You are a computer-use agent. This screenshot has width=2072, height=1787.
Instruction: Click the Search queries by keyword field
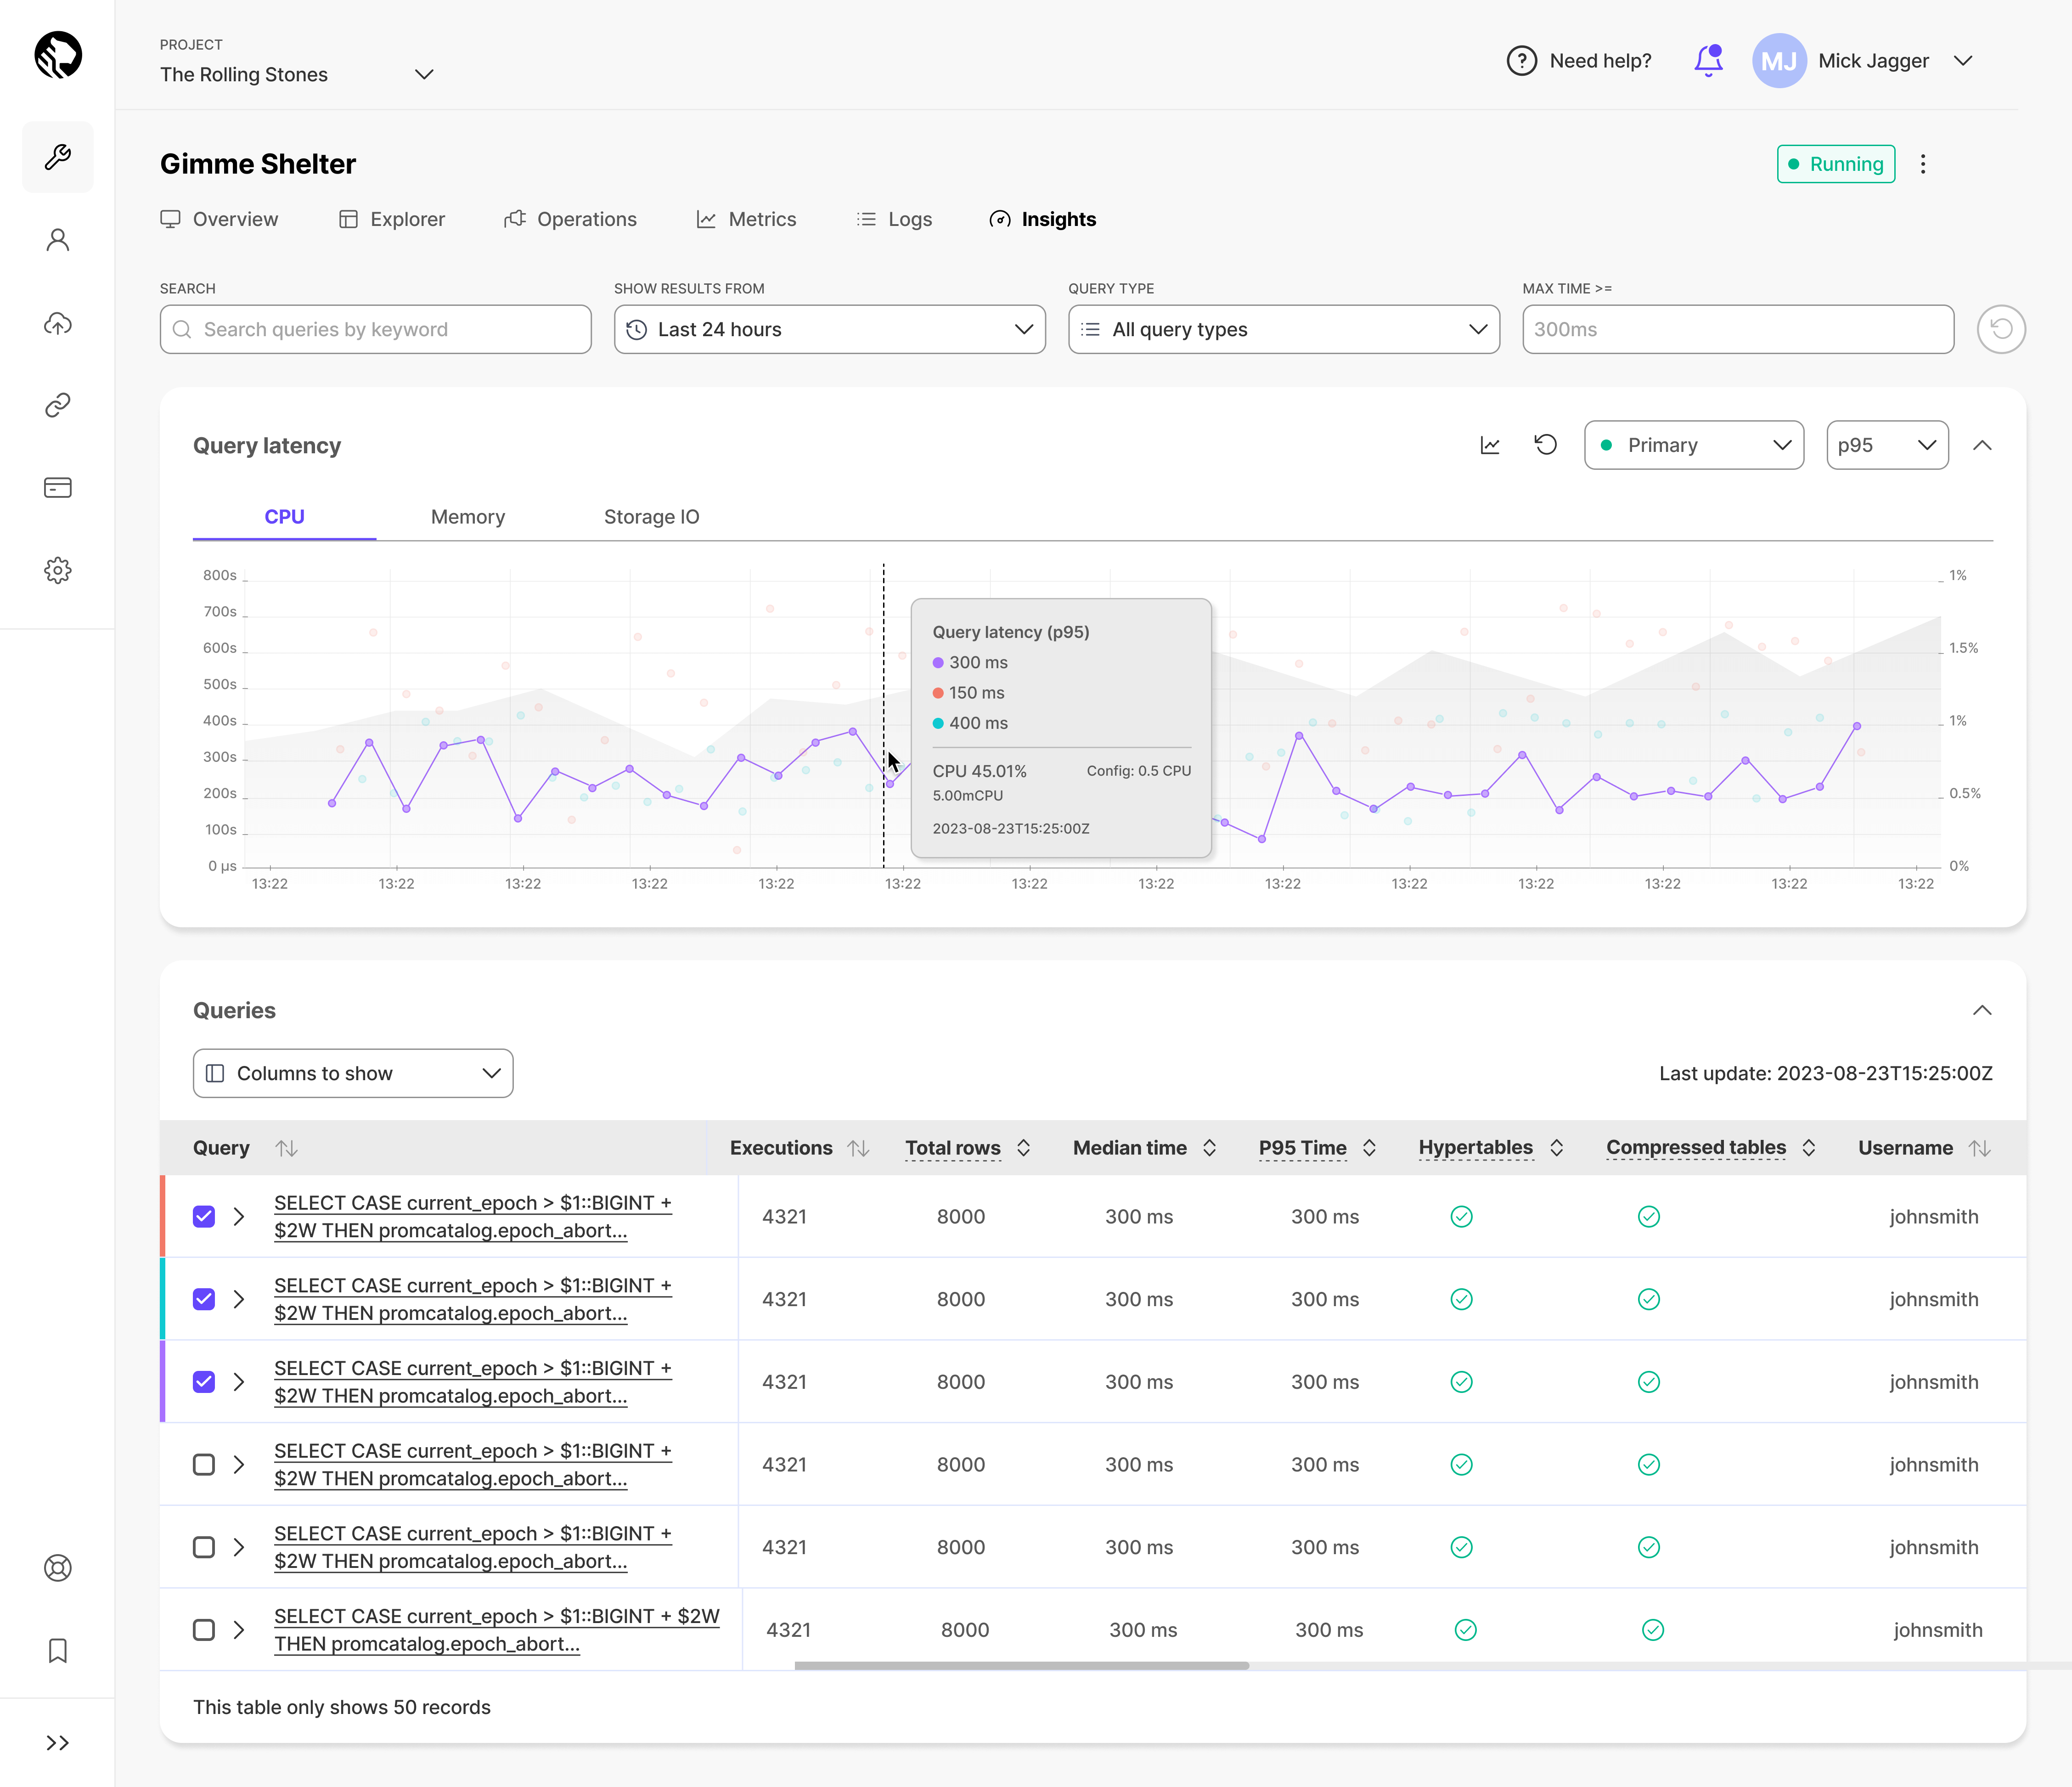pos(376,329)
